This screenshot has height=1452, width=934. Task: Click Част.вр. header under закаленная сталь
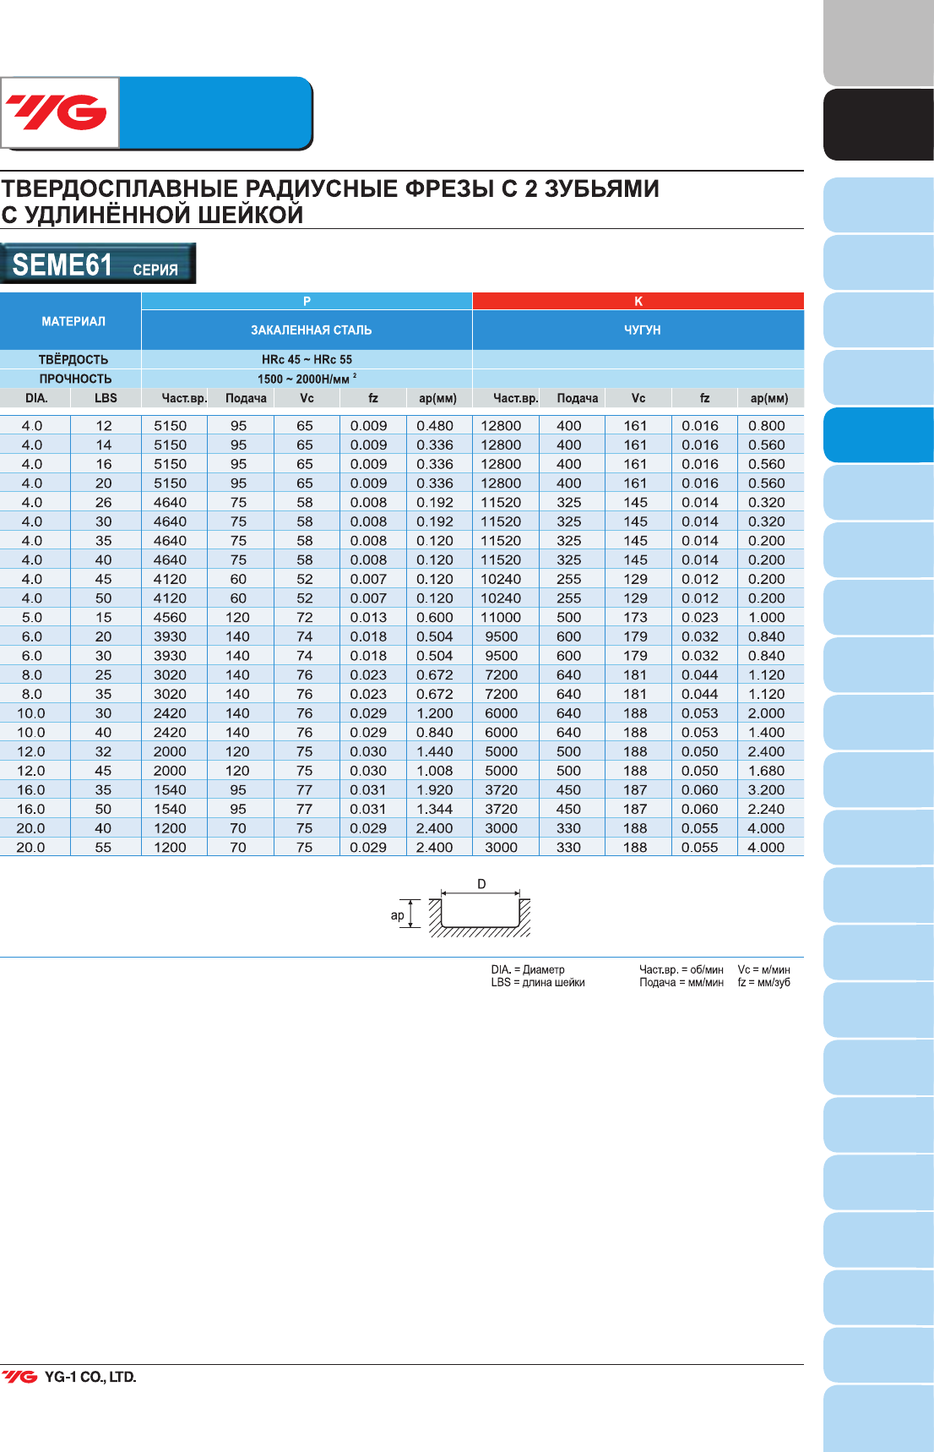[184, 398]
